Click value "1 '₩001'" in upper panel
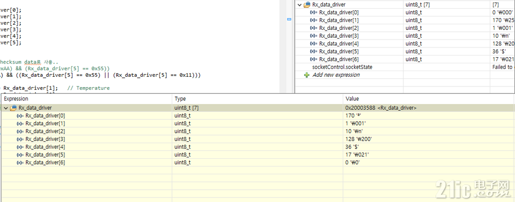 (503, 28)
